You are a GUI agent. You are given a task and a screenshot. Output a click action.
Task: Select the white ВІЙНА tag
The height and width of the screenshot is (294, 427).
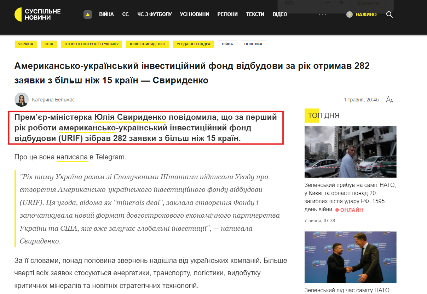pyautogui.click(x=227, y=44)
